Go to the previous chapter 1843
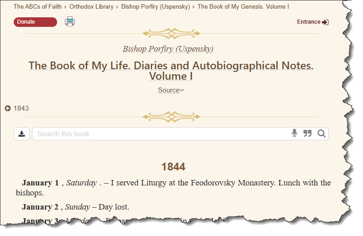The image size is (363, 236). click(21, 108)
